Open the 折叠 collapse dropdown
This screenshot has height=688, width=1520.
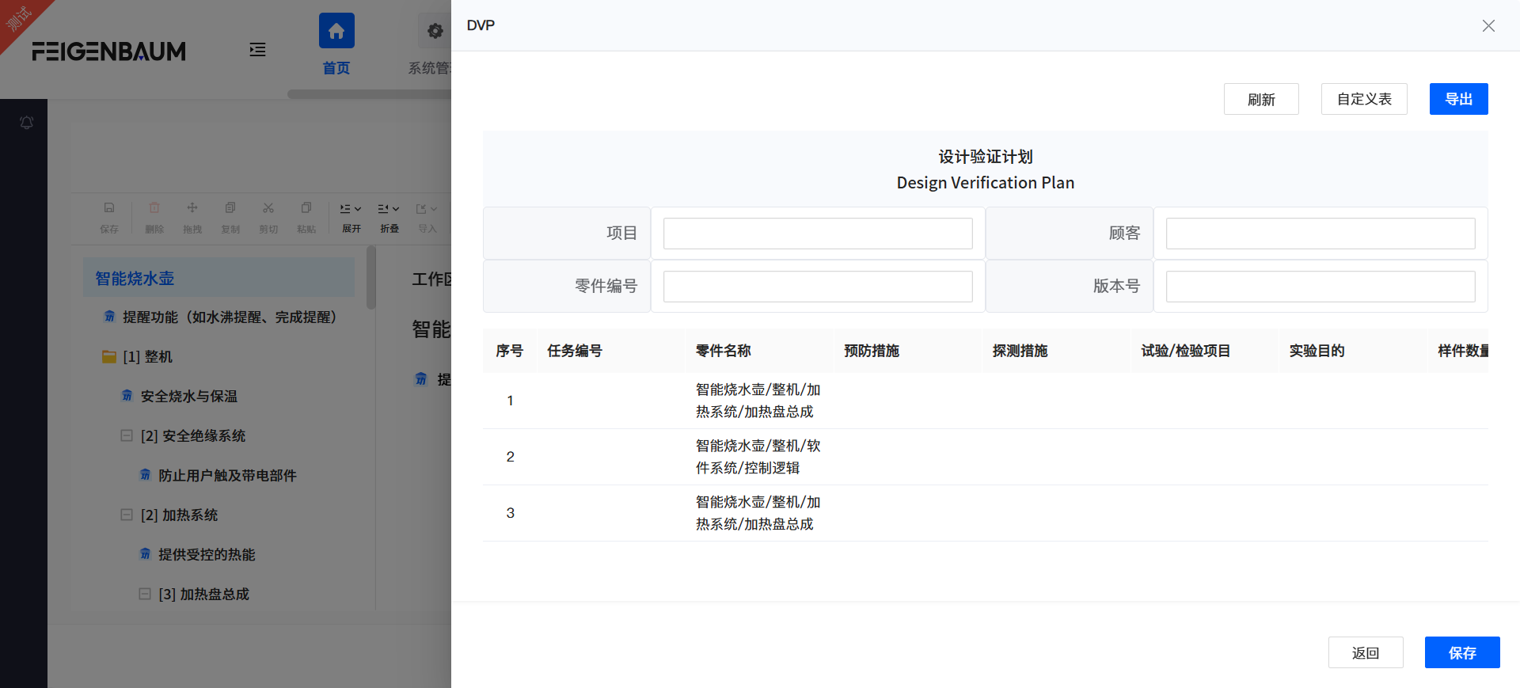pyautogui.click(x=389, y=217)
